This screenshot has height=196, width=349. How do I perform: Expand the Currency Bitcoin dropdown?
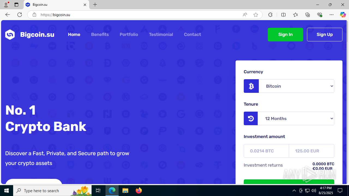pyautogui.click(x=296, y=86)
